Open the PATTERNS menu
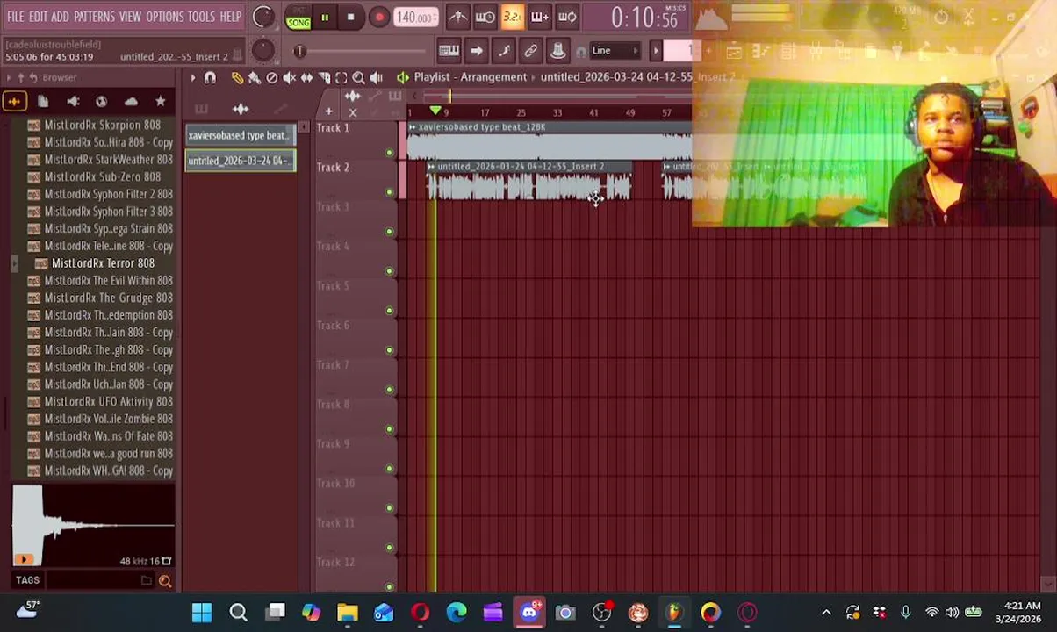Screen dimensions: 1057x632 pyautogui.click(x=94, y=17)
